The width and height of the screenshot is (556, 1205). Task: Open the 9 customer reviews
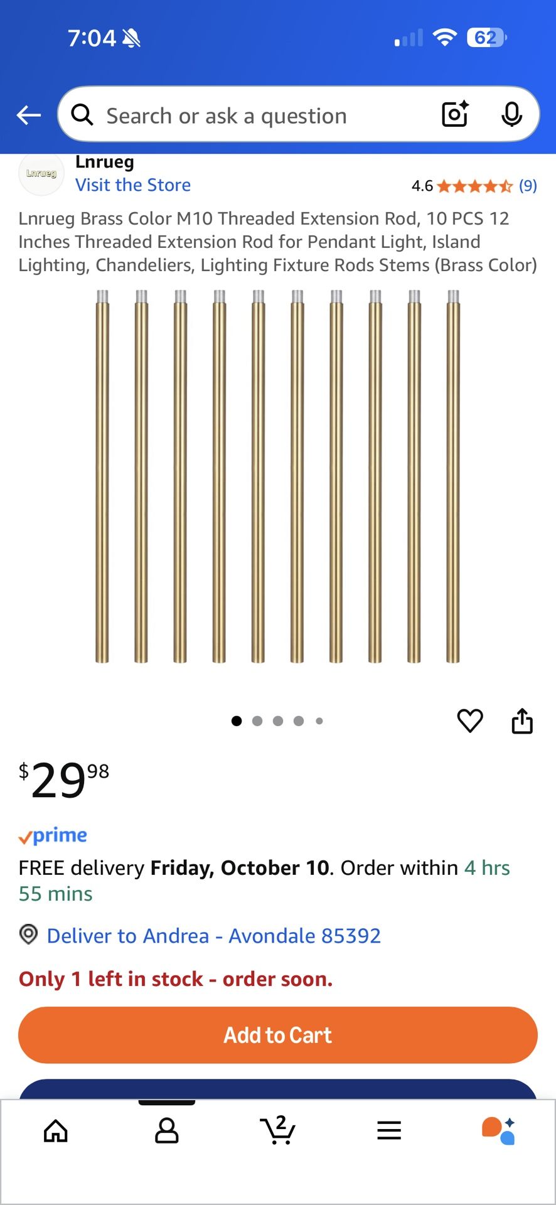[527, 186]
